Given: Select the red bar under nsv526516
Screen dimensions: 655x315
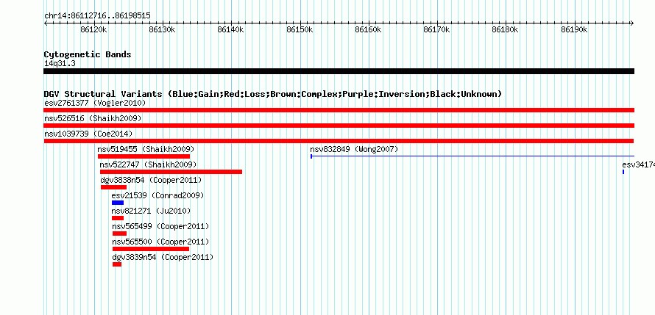Looking at the screenshot, I should [339, 126].
